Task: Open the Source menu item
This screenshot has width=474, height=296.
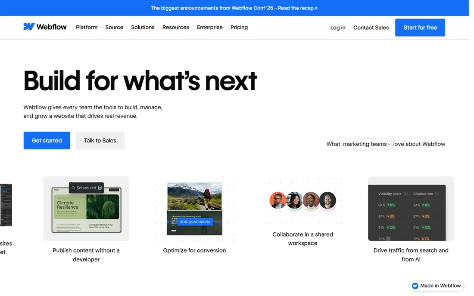Action: tap(114, 27)
